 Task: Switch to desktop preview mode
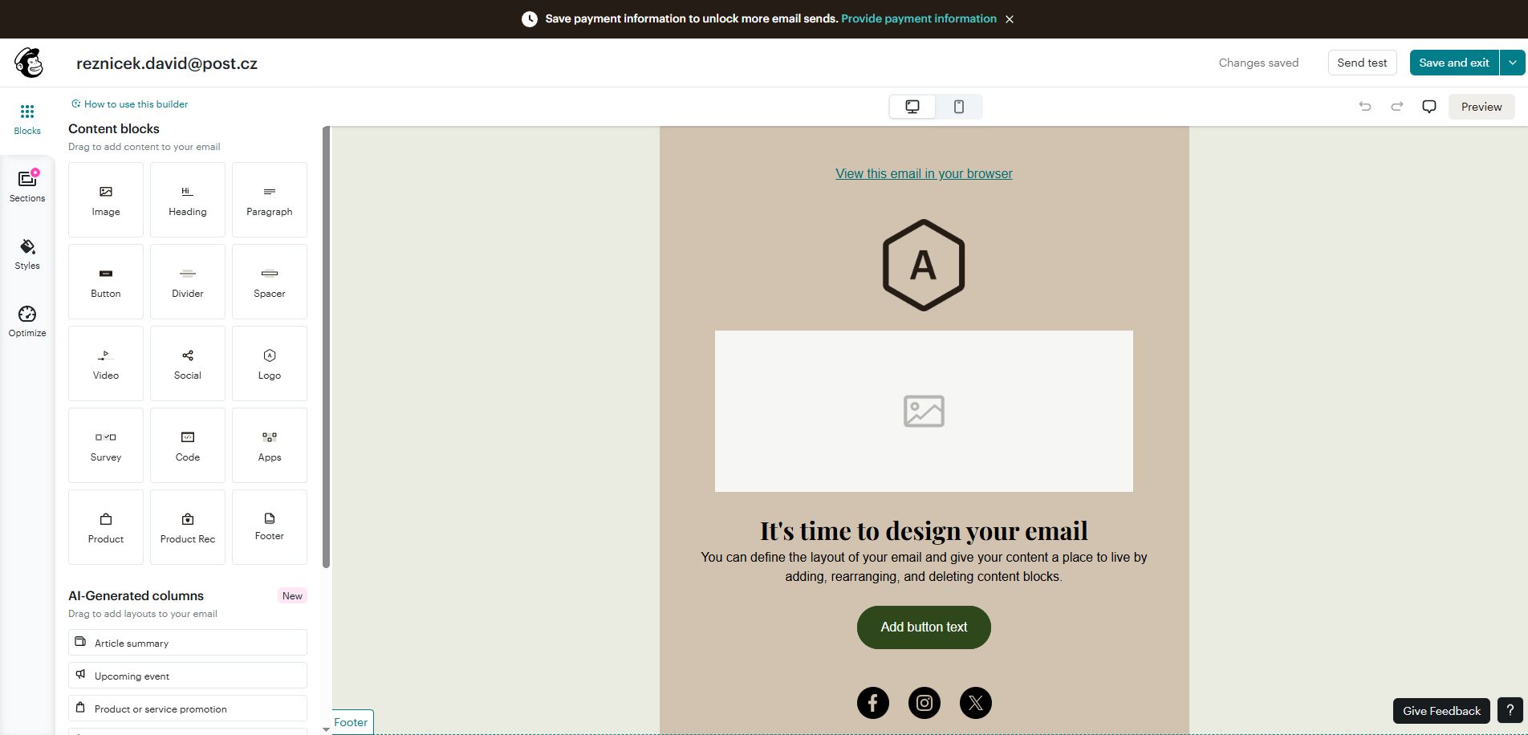point(912,107)
